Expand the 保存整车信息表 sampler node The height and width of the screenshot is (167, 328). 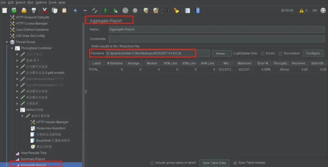[17, 97]
